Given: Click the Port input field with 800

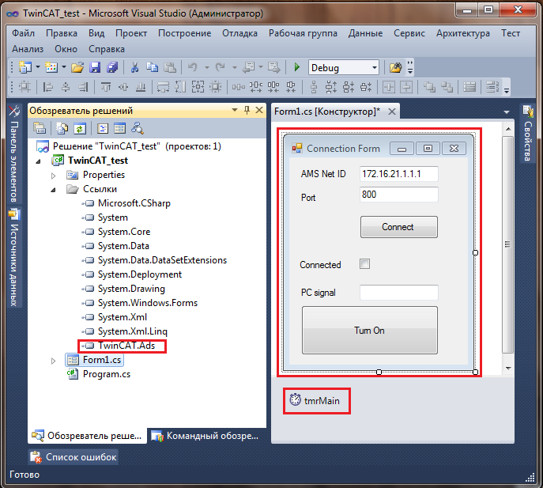Looking at the screenshot, I should click(399, 195).
